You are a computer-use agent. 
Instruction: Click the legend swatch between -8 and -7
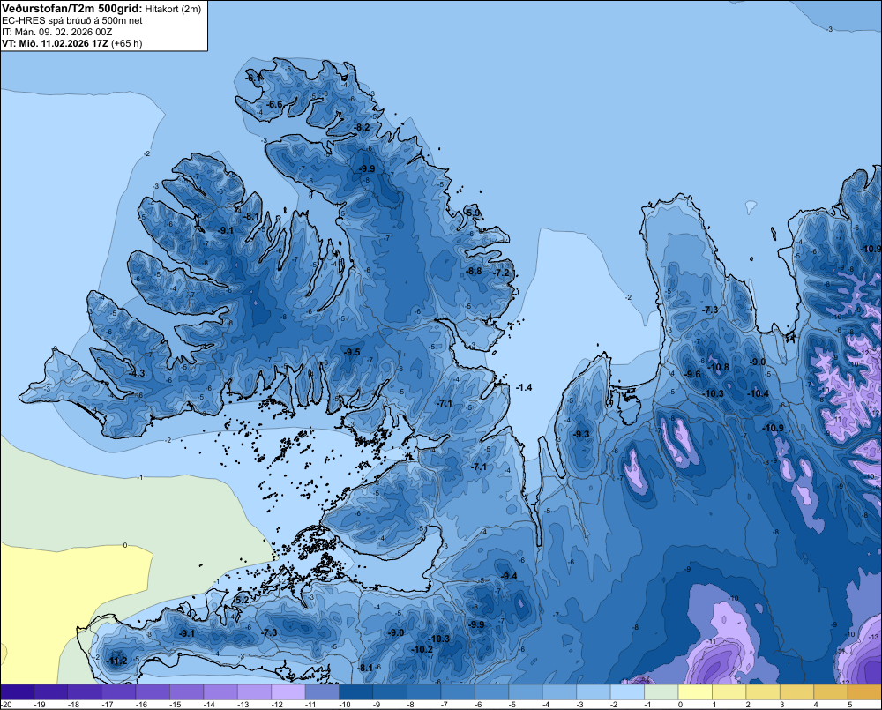(424, 692)
